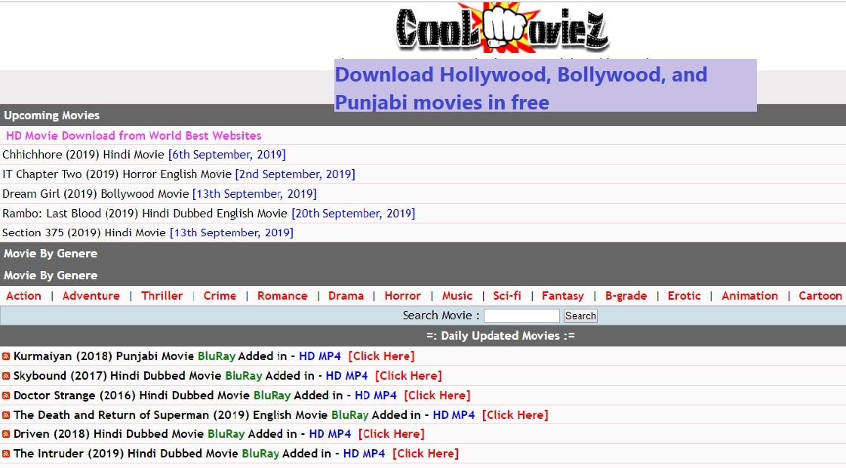Open Rambo: Last Blood (2019) Hindi Dubbed
Screen dimensions: 846x468
tap(145, 213)
